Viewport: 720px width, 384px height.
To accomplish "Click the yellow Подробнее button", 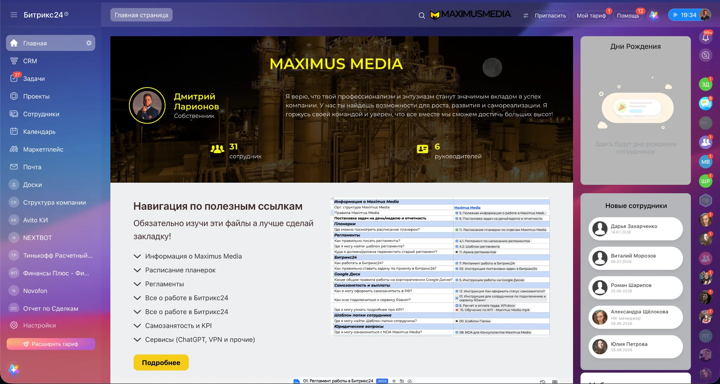I will (x=161, y=363).
